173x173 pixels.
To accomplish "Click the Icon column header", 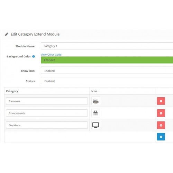I will [x=94, y=91].
